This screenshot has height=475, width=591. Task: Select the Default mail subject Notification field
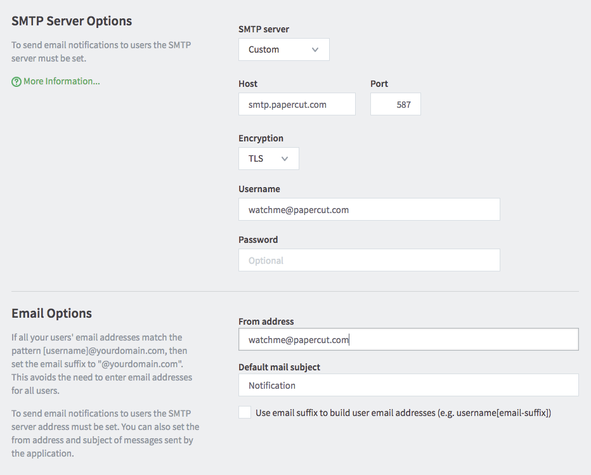click(x=408, y=385)
